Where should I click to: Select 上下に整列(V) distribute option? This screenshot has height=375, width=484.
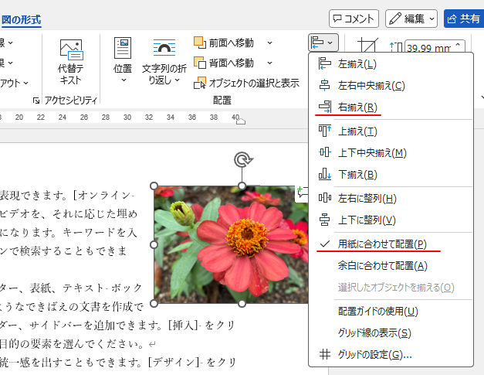(x=391, y=220)
